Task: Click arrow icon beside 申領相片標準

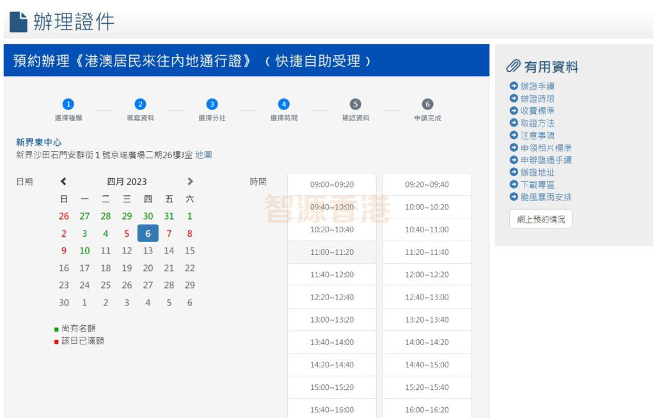Action: [514, 148]
